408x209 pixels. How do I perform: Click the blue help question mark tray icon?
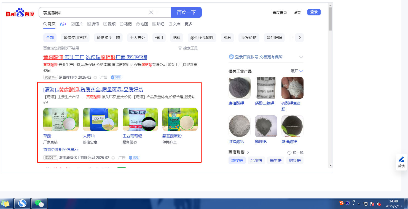(x=348, y=203)
